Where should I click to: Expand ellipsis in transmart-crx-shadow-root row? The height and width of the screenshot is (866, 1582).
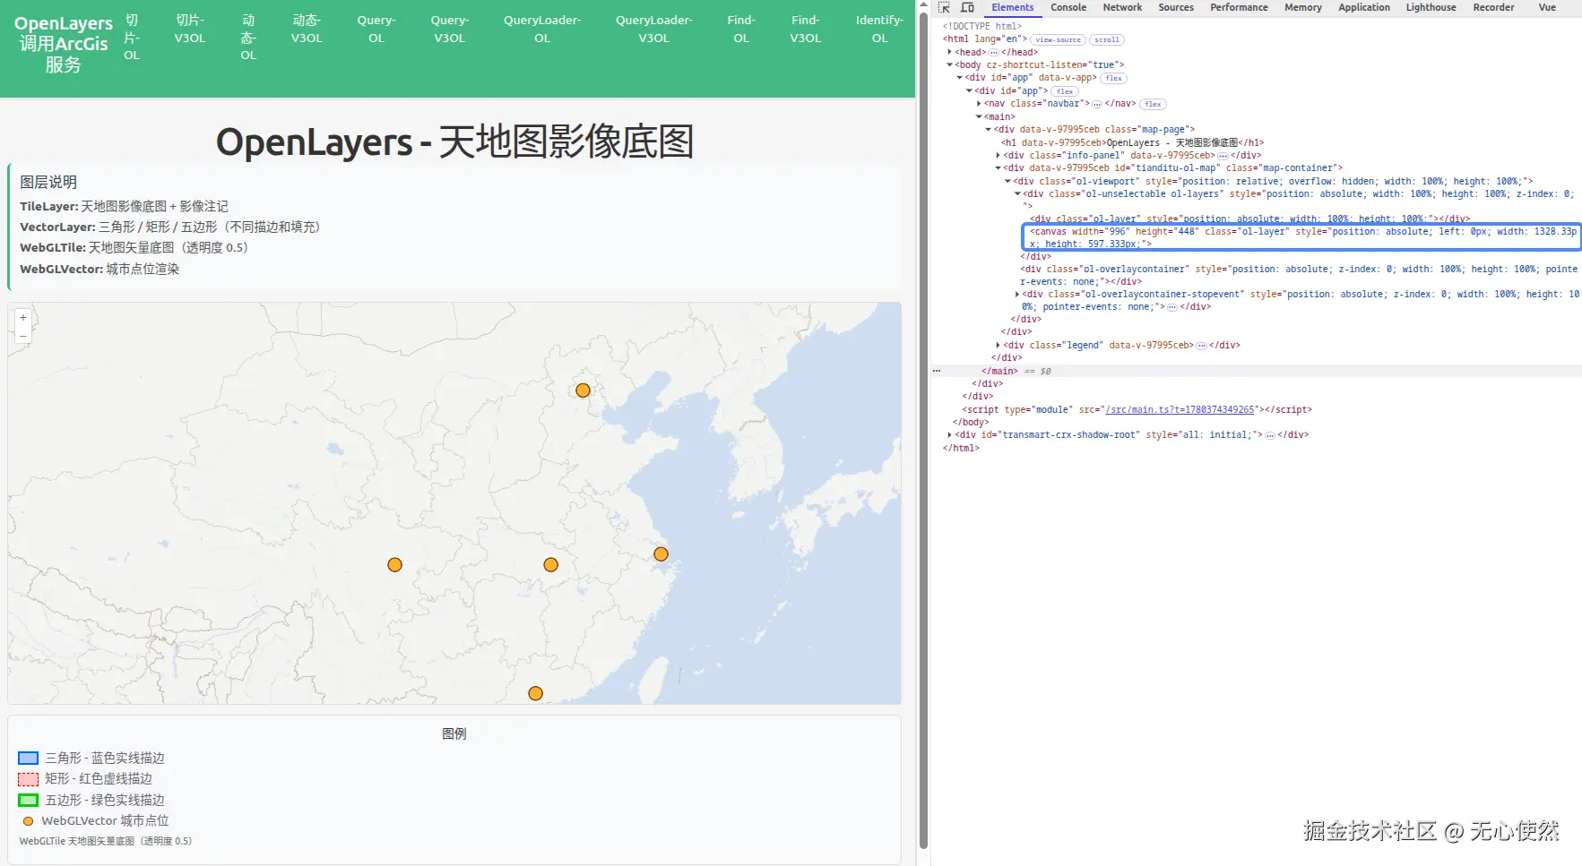[1269, 435]
